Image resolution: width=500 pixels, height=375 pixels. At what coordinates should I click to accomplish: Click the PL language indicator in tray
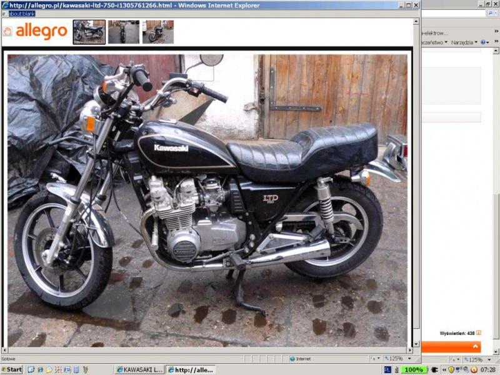pos(387,370)
